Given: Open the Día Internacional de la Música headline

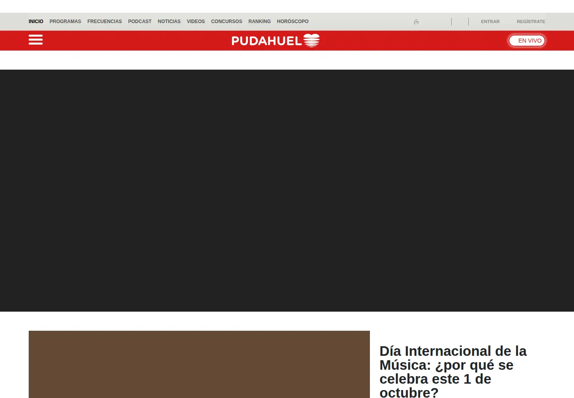Looking at the screenshot, I should [453, 372].
